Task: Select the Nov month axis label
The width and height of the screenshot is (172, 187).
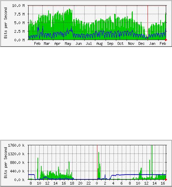Action: (131, 44)
